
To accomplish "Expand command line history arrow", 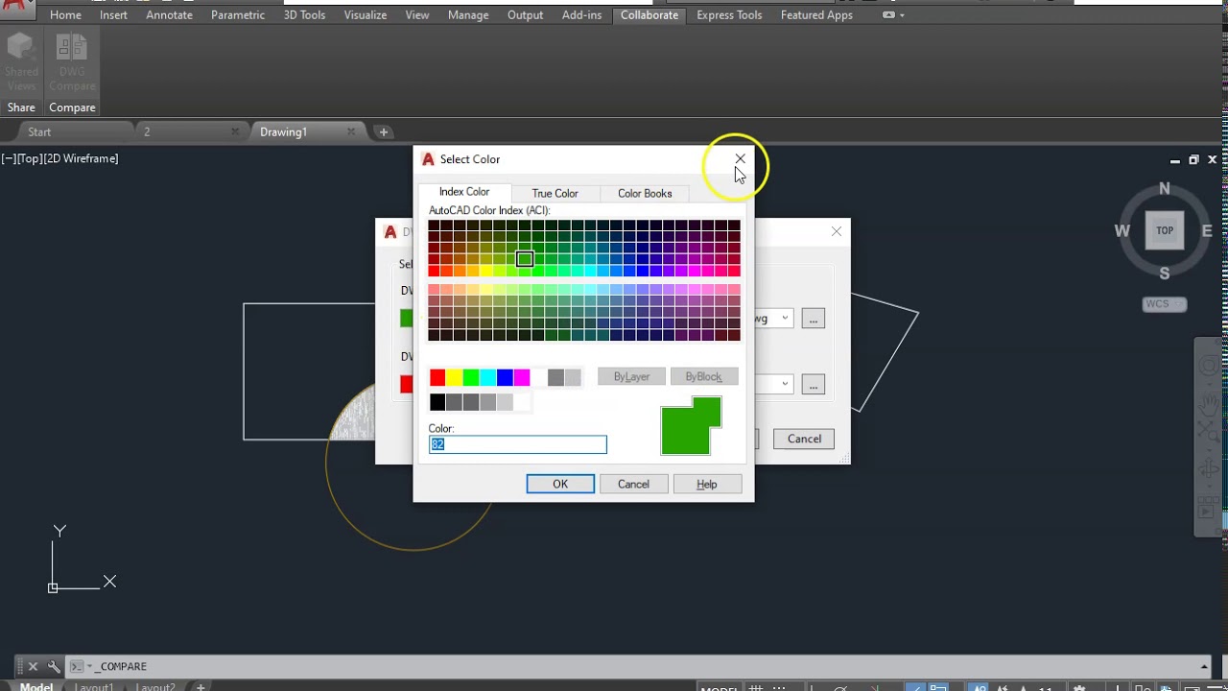I will point(1205,666).
